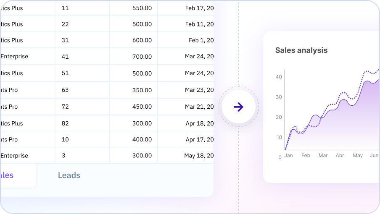This screenshot has height=214, width=380.
Task: Click the 350.00 amount cell
Action: click(134, 90)
